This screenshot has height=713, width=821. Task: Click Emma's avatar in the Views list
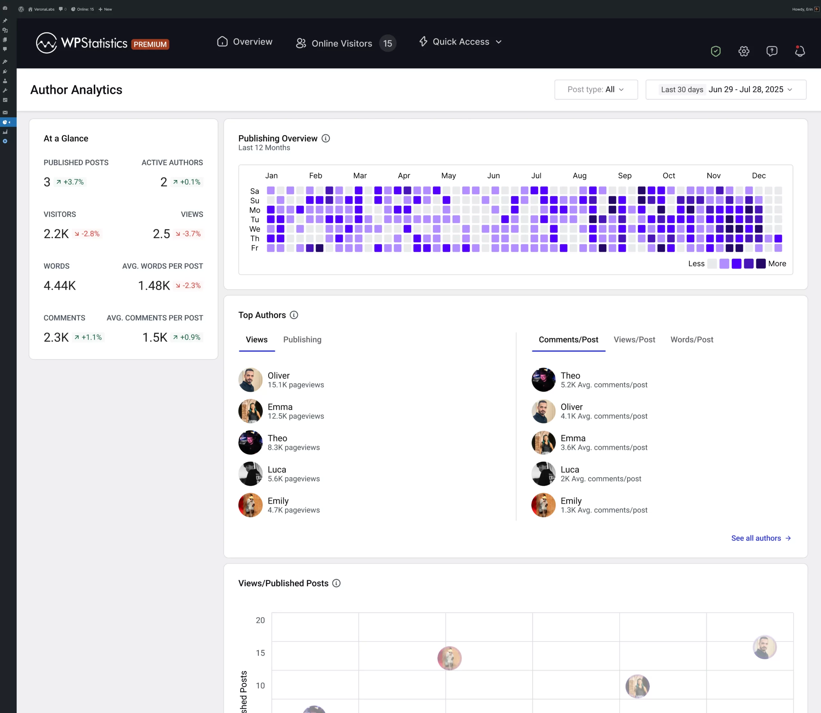(x=250, y=411)
